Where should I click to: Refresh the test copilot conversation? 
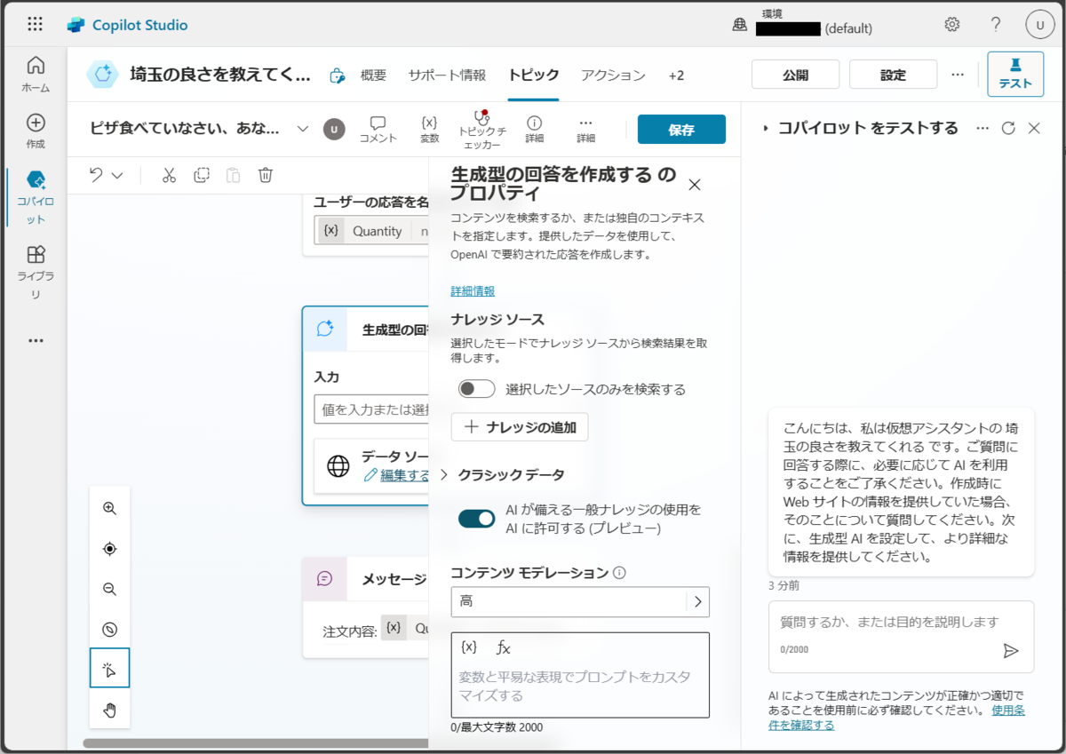pyautogui.click(x=1007, y=128)
